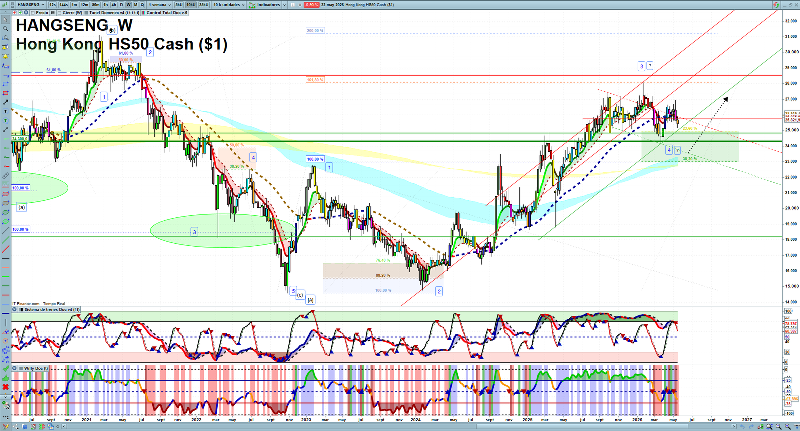Viewport: 800px width, 431px height.
Task: Click the 35kU units button
Action: tap(204, 5)
